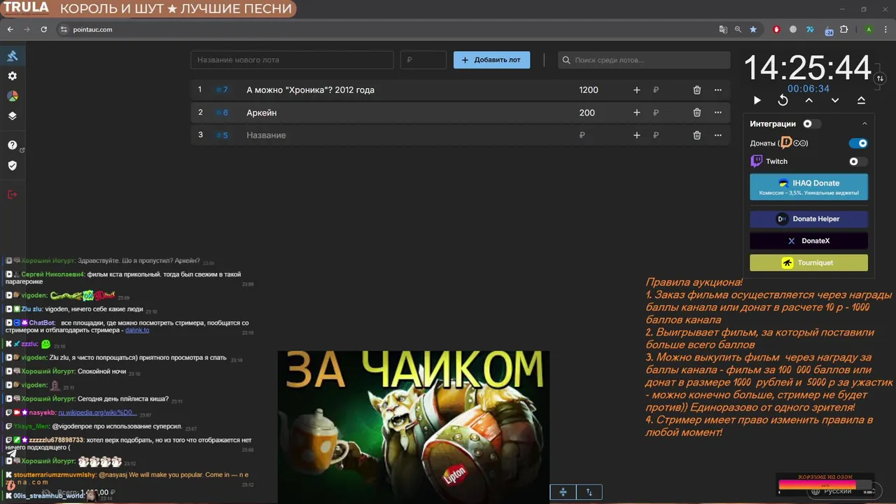This screenshot has height=504, width=896.
Task: Open the dalink.to link in chat
Action: coord(137,330)
